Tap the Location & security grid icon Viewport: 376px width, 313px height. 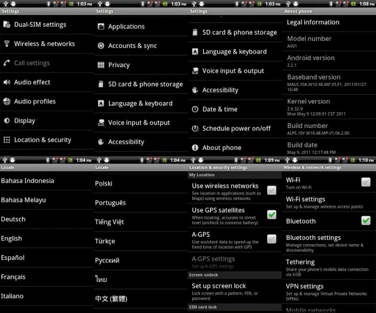(7, 140)
